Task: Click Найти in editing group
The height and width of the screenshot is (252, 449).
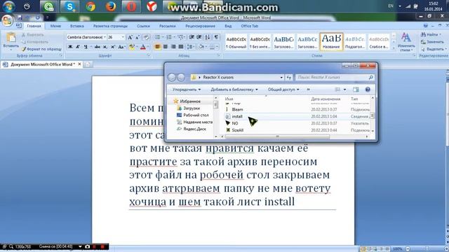Action: tap(431, 34)
